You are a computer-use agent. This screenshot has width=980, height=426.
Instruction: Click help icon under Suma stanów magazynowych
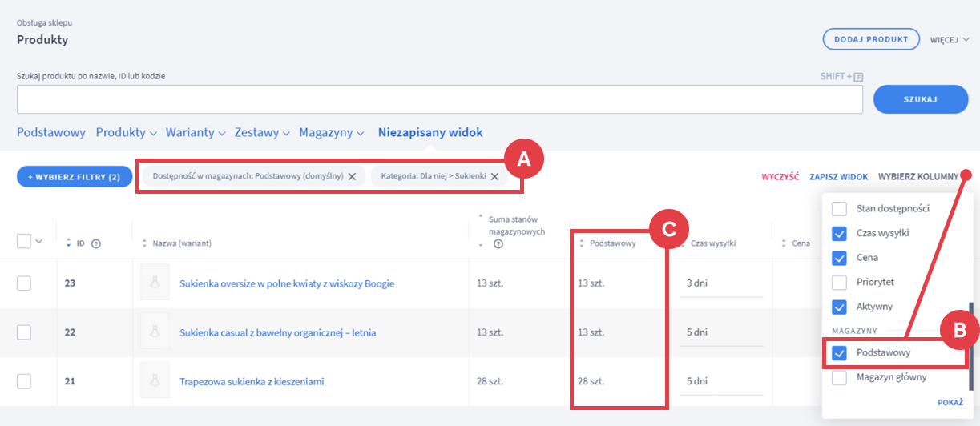coord(498,244)
